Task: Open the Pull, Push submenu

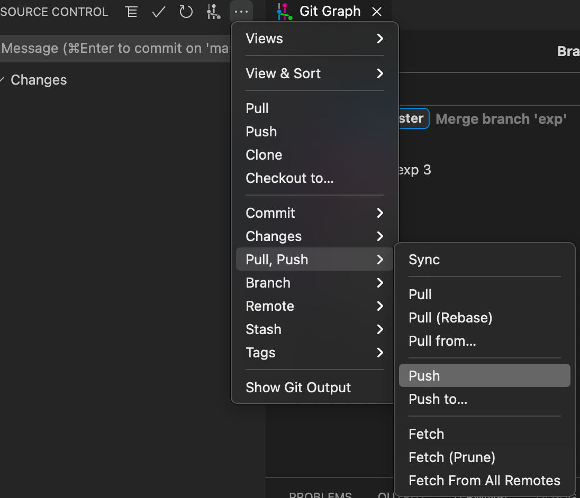Action: click(x=314, y=260)
